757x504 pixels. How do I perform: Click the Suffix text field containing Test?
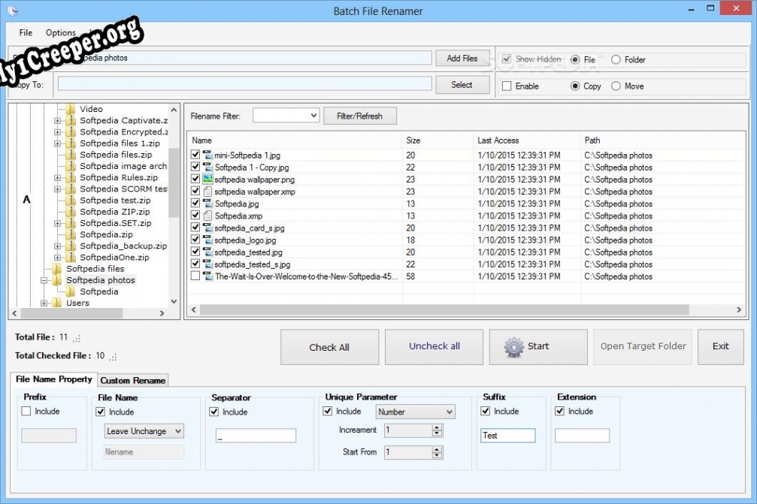pos(507,436)
